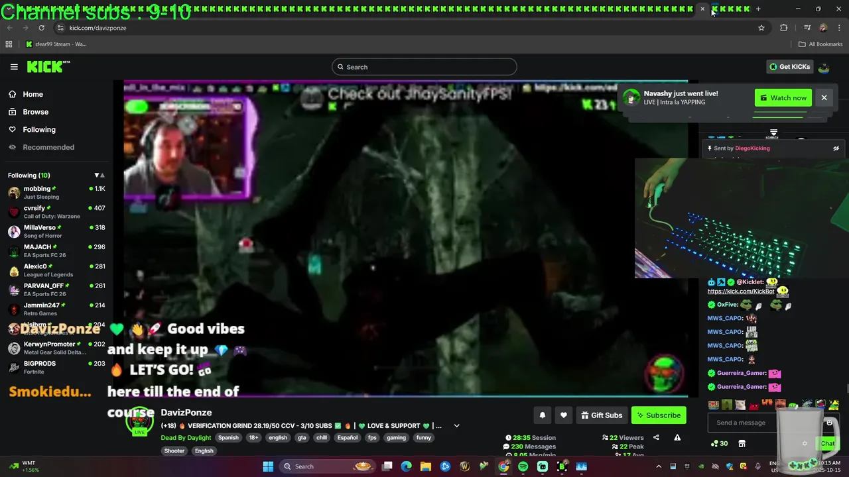Select the 18+ tag
849x477 pixels.
[x=253, y=438]
